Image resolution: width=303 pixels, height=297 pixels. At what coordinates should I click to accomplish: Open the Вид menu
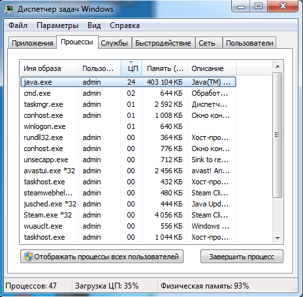pyautogui.click(x=94, y=25)
